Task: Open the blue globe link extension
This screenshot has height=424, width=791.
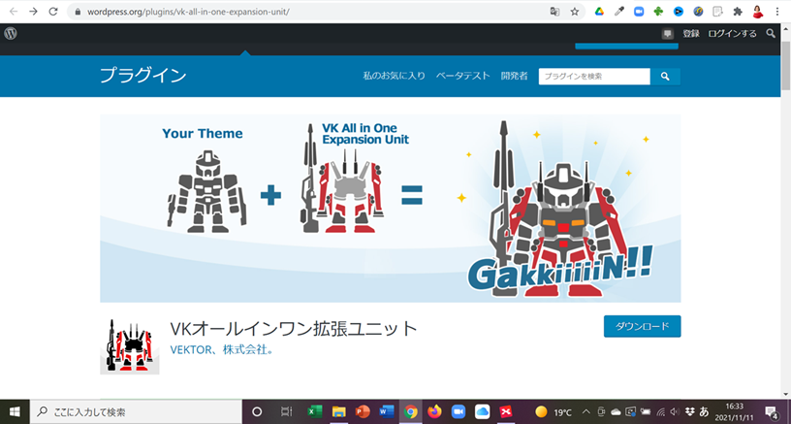Action: 698,12
